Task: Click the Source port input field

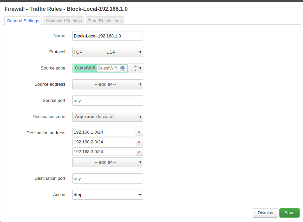Action: tap(108, 101)
